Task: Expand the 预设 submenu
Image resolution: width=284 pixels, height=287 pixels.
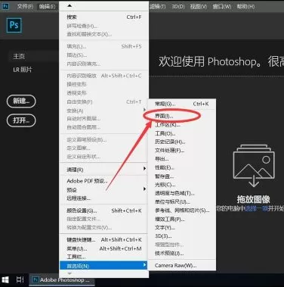Action: click(103, 189)
